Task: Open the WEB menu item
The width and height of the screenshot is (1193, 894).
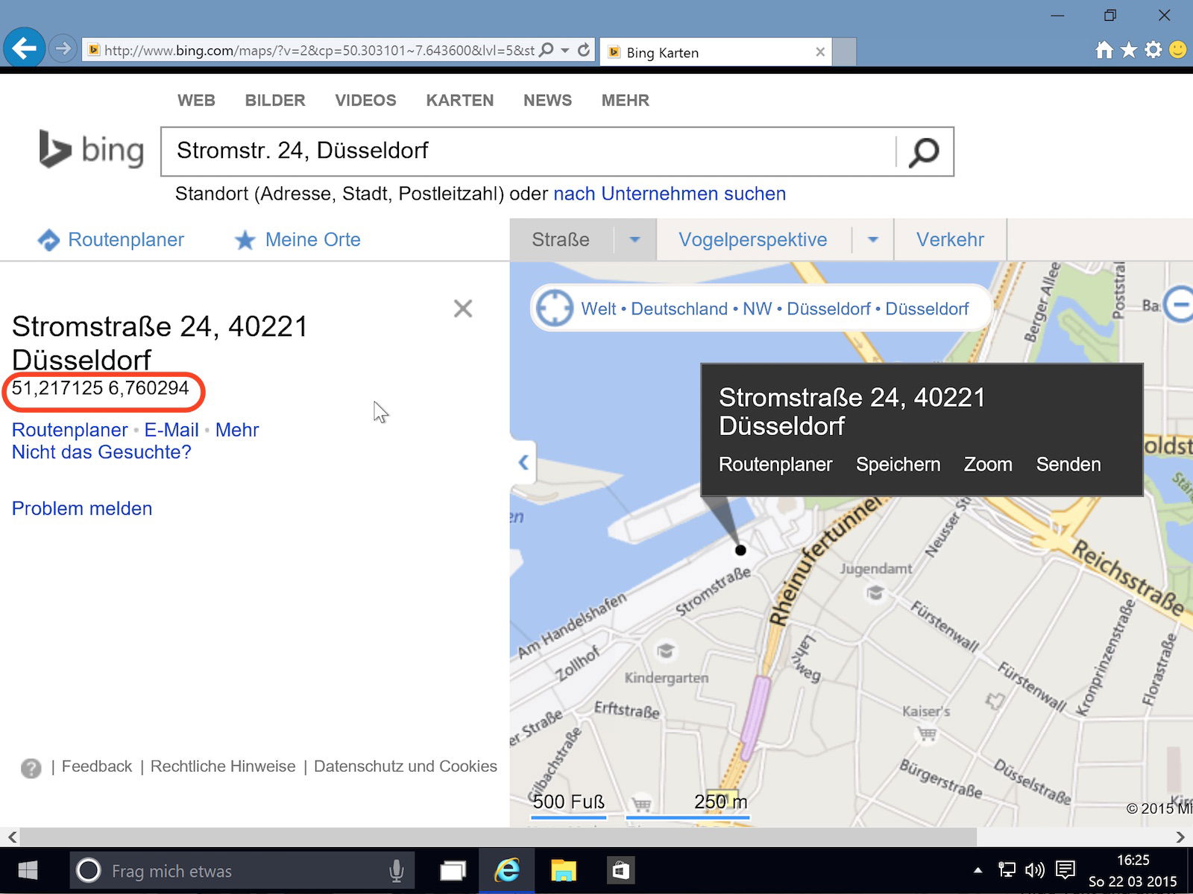Action: pos(196,101)
